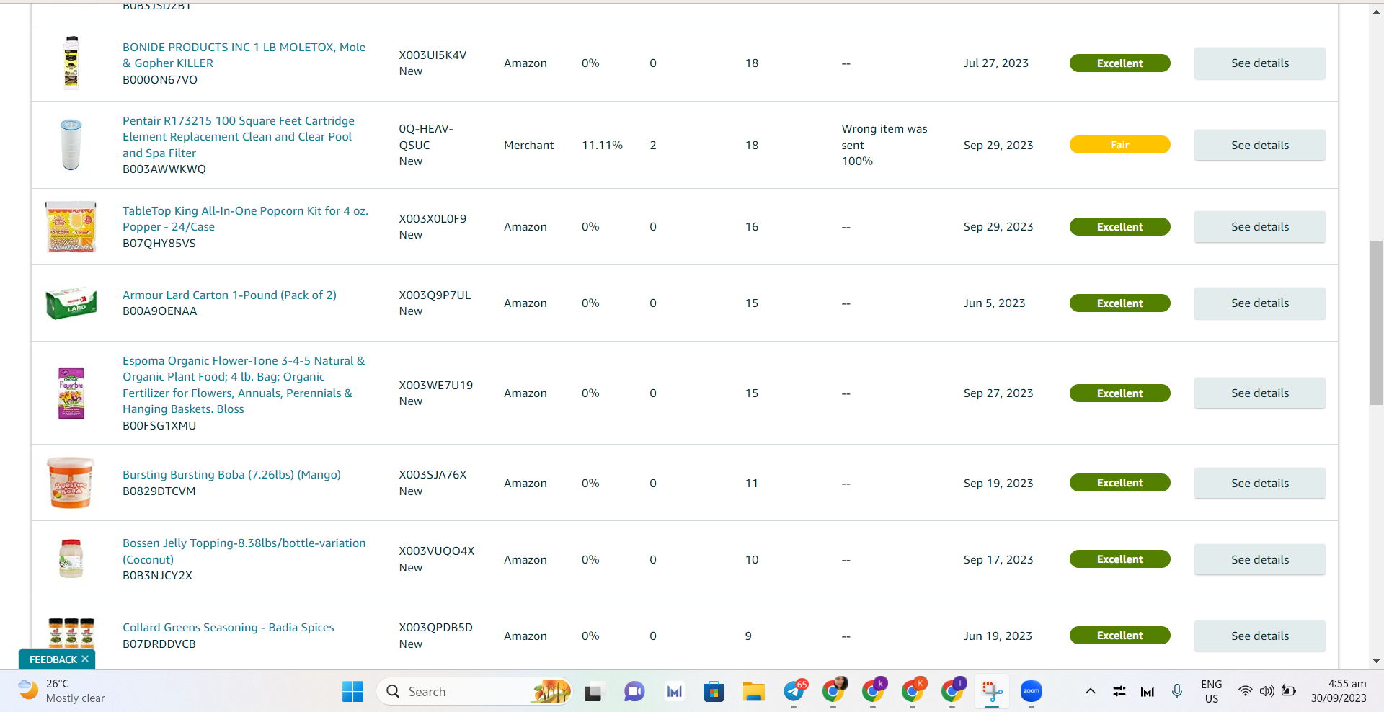The image size is (1384, 712).
Task: Select the ASIN B07QHY85VS text
Action: tap(159, 244)
